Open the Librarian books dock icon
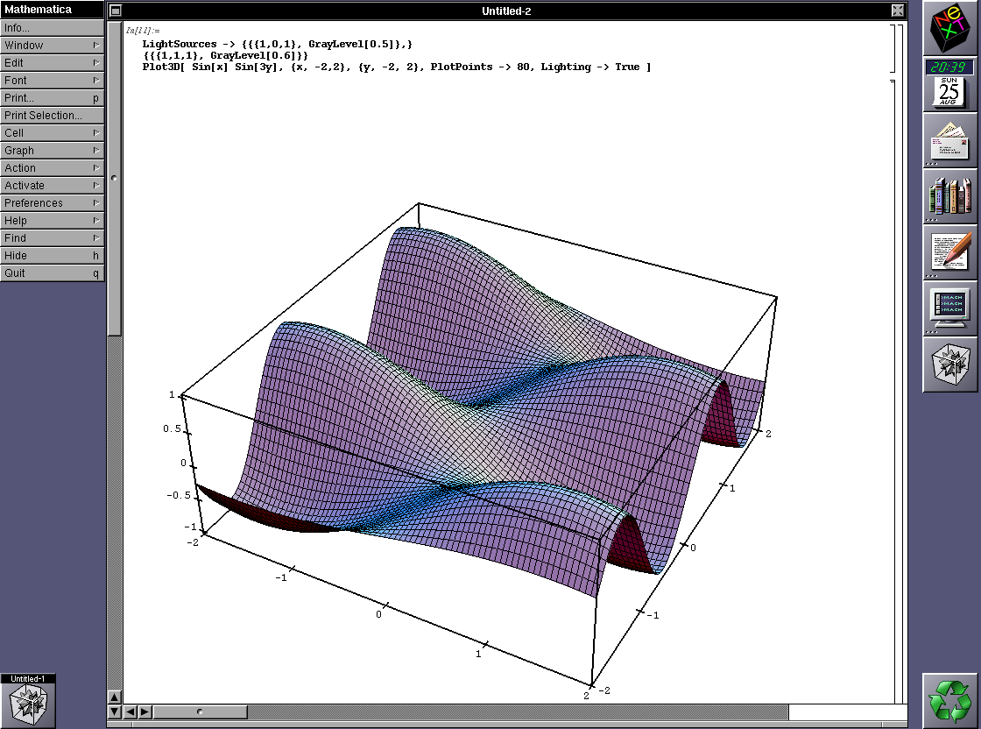The width and height of the screenshot is (981, 729). (x=950, y=196)
